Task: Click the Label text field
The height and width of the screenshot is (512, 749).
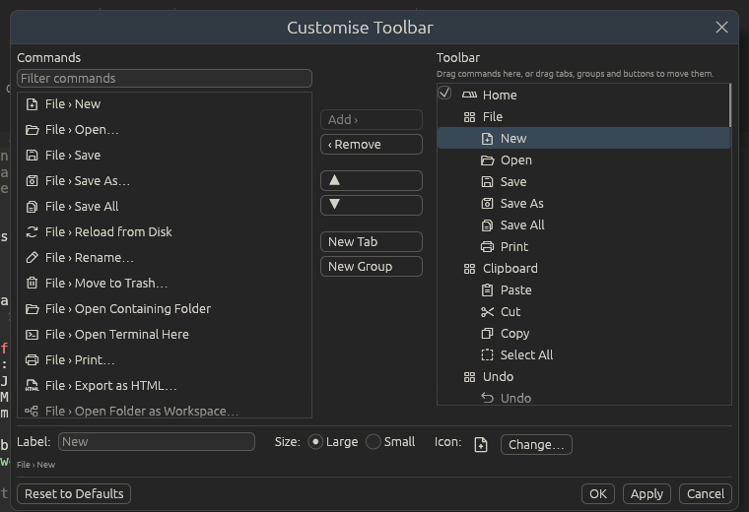Action: pos(156,442)
